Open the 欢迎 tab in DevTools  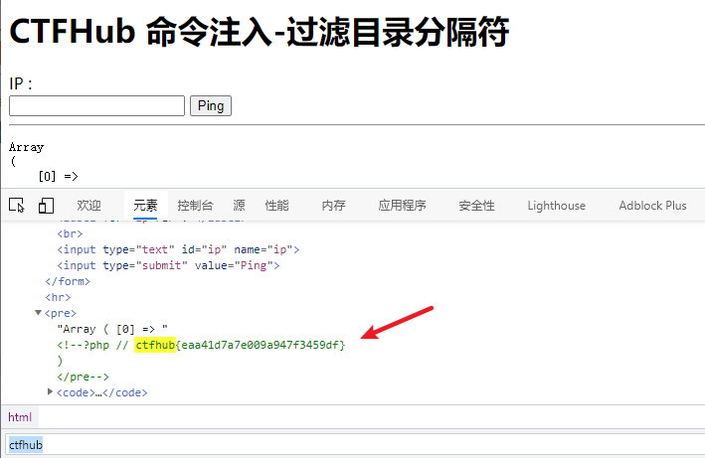coord(88,206)
